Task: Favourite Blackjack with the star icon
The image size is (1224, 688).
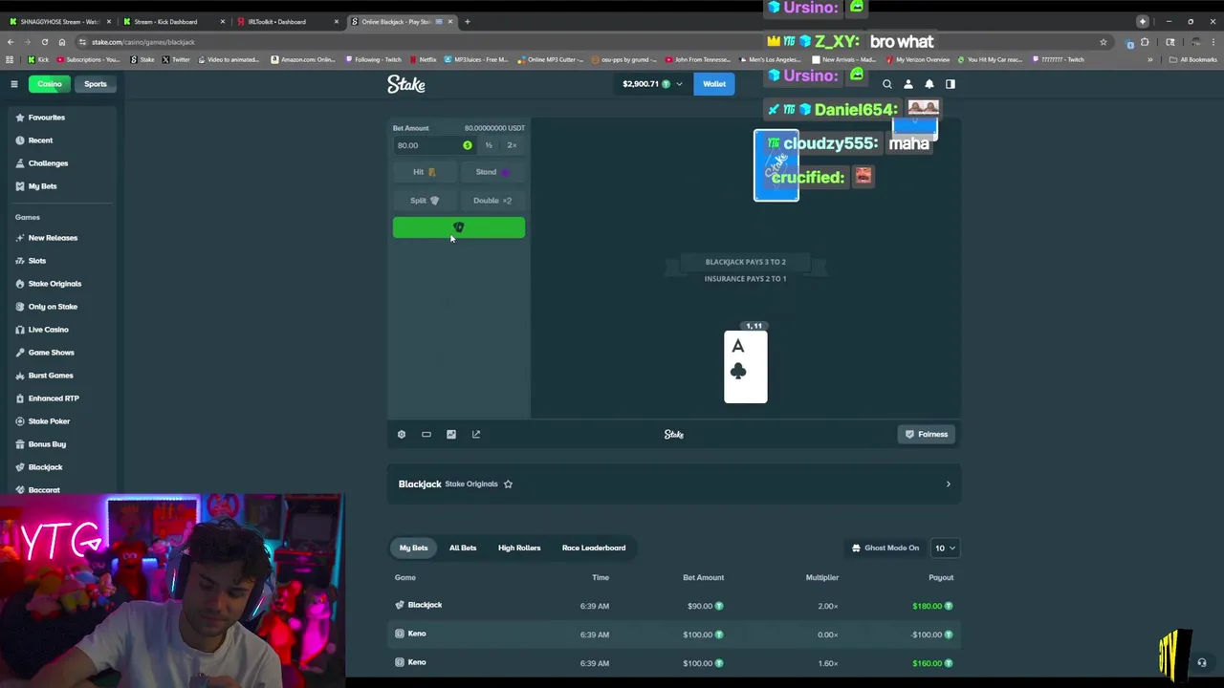Action: [508, 484]
